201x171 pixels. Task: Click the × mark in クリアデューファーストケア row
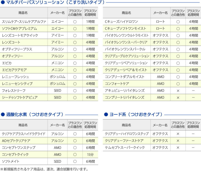tap(178, 141)
